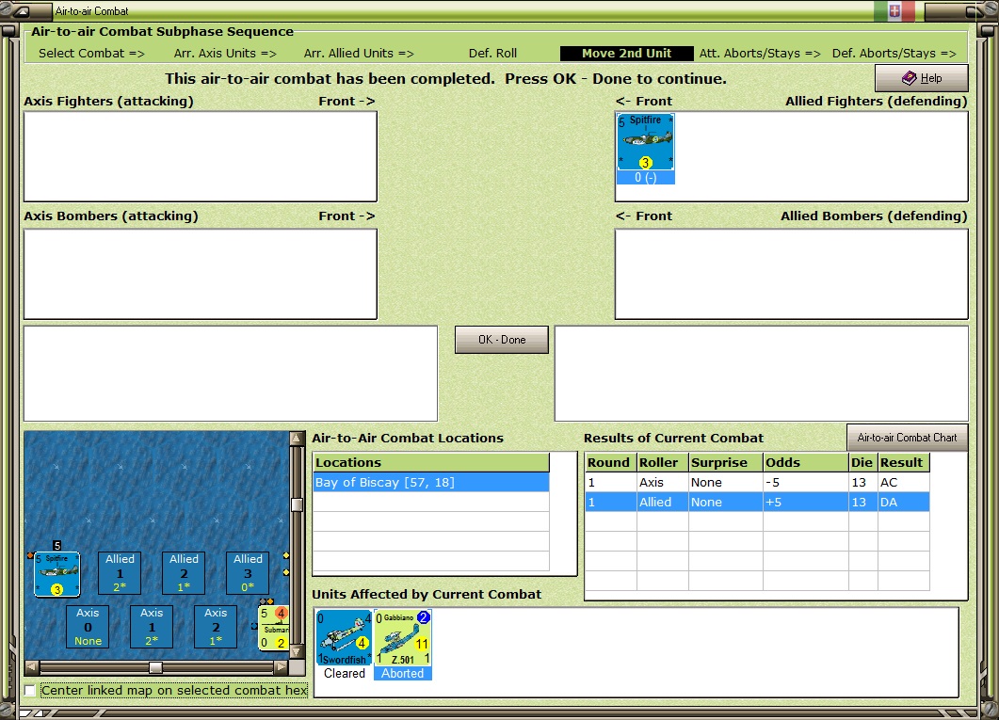Click the mini map vertical scrollbar thumb
Viewport: 999px width, 720px height.
click(297, 504)
